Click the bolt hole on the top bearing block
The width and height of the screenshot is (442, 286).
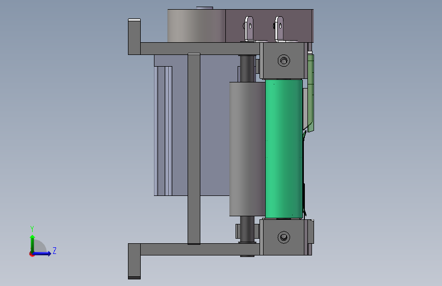coord(284,61)
